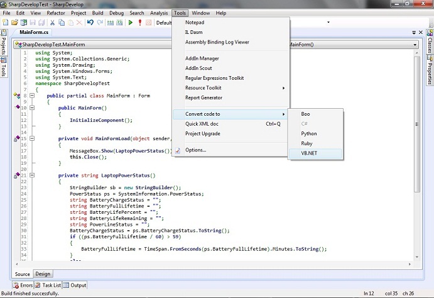Click the New File toolbar icon
Screen dimensions: 434x298
[x=5, y=23]
